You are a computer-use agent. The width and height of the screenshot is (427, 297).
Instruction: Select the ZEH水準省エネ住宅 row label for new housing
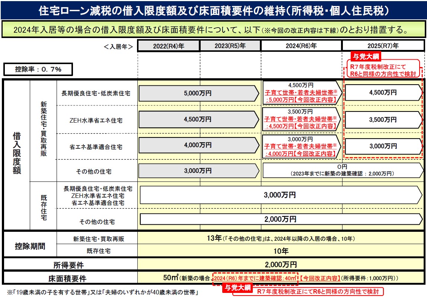coord(96,120)
